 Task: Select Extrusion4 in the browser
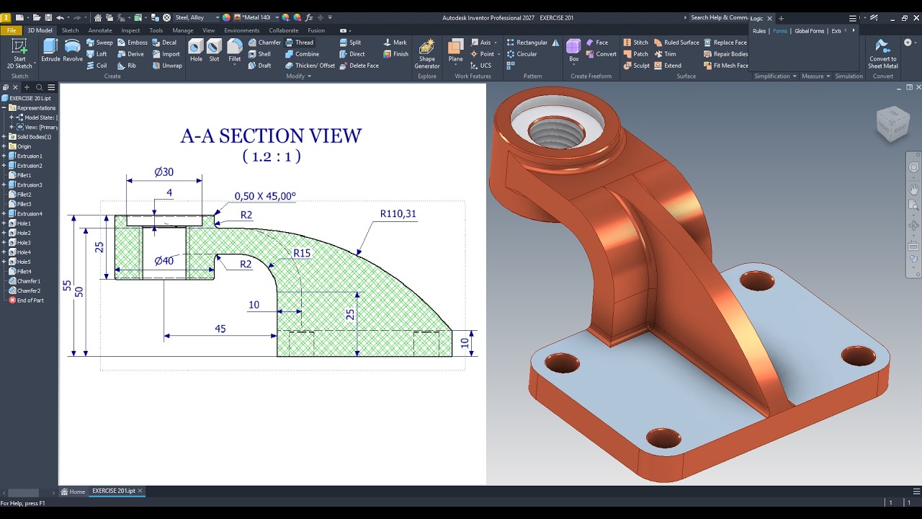(25, 213)
